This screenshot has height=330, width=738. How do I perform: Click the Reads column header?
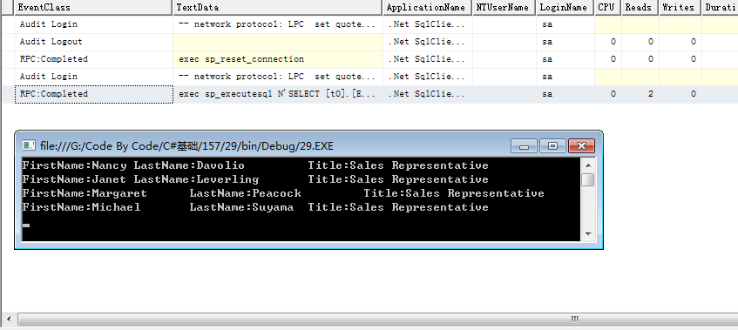pyautogui.click(x=640, y=7)
